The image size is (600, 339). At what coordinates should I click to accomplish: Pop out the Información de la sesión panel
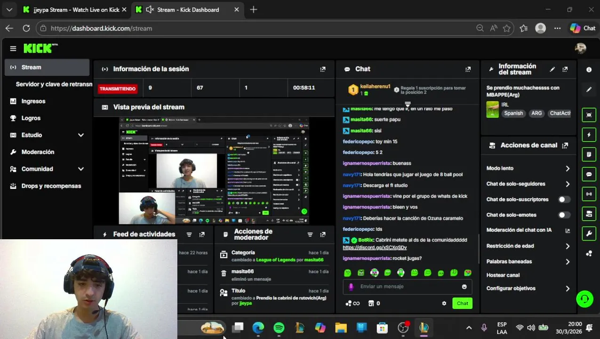point(323,69)
